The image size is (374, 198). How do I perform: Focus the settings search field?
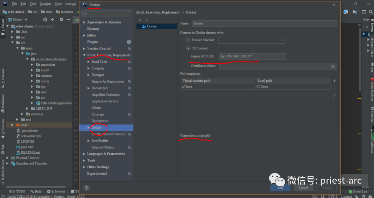pos(106,13)
